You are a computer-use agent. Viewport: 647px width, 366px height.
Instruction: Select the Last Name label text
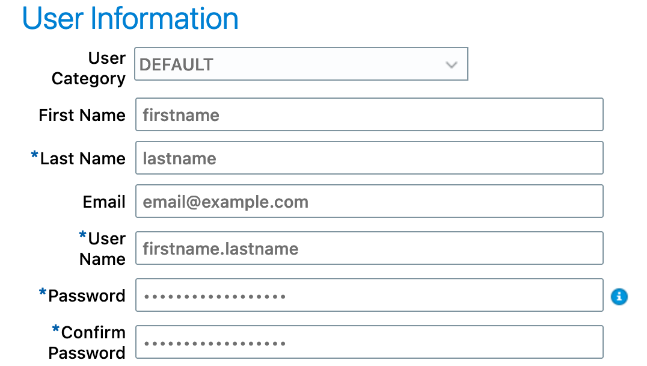[83, 158]
